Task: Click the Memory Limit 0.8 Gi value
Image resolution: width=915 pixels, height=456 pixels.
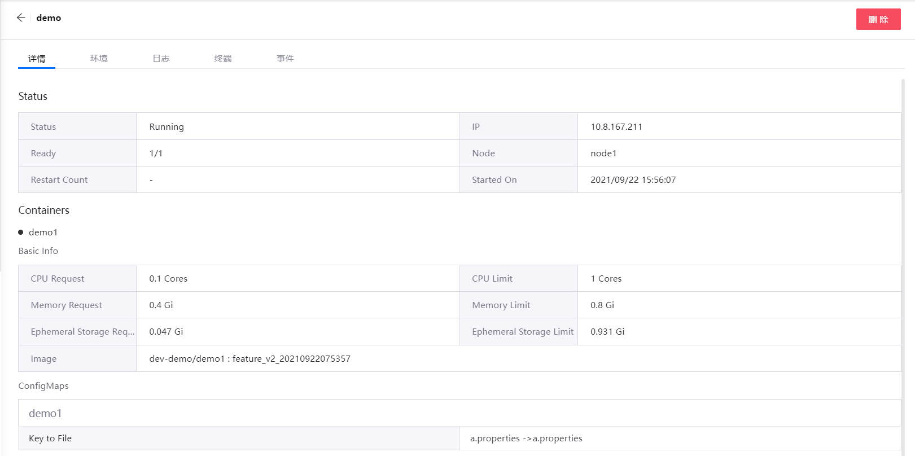Action: coord(602,305)
